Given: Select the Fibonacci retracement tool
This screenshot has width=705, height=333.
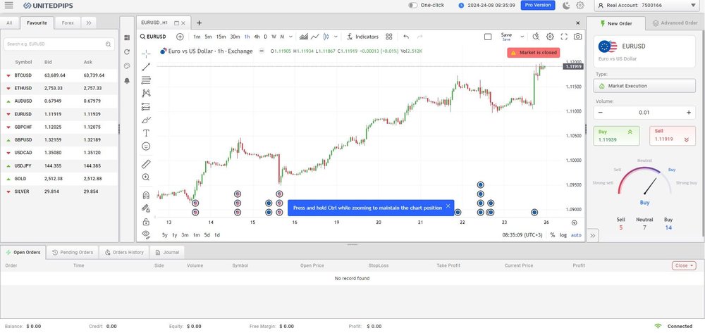Looking at the screenshot, I should (x=146, y=80).
